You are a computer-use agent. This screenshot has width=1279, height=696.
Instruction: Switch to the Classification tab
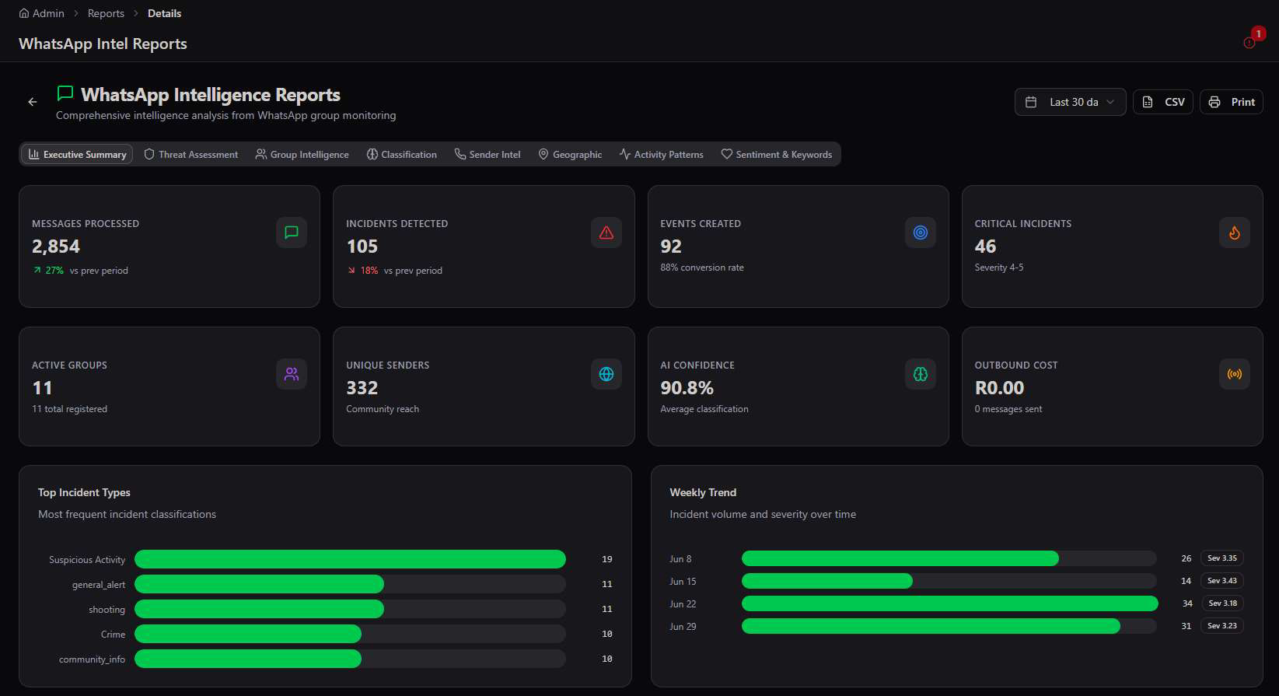(402, 154)
